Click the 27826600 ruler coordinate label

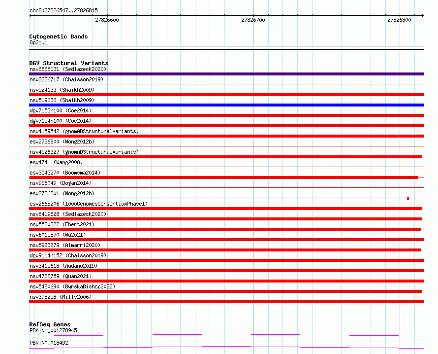point(107,20)
